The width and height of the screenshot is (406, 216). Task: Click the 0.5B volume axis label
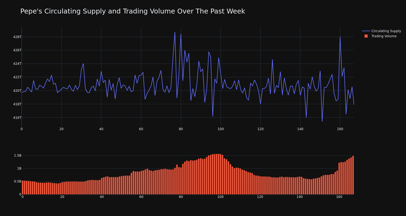pyautogui.click(x=18, y=181)
